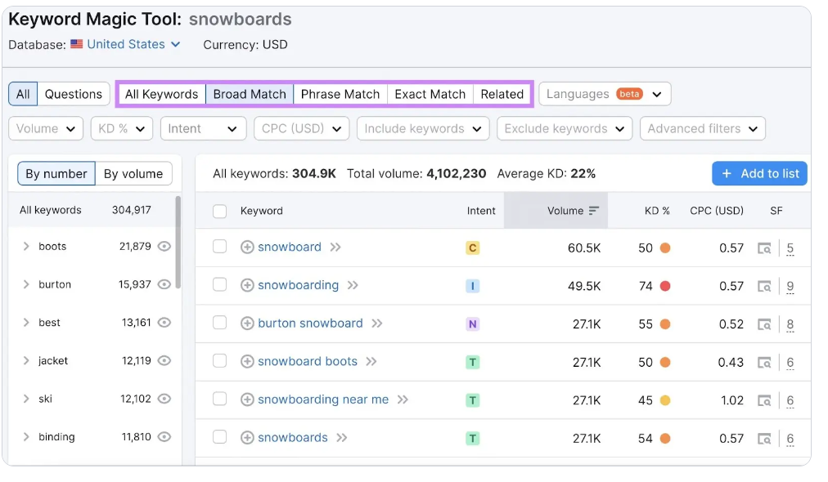Screen dimensions: 828x482
Task: Open the Volume filter dropdown
Action: [46, 129]
